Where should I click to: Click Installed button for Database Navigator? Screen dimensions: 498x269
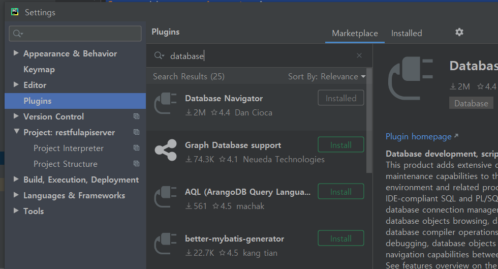341,98
